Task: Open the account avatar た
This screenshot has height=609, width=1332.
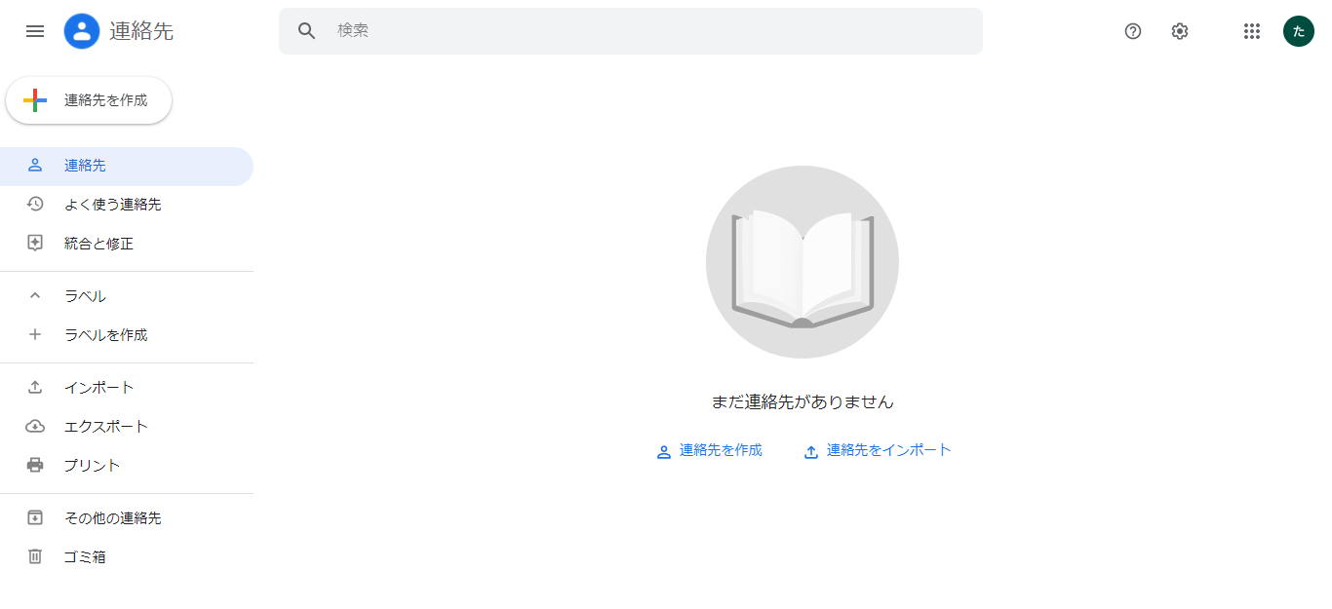Action: point(1299,31)
